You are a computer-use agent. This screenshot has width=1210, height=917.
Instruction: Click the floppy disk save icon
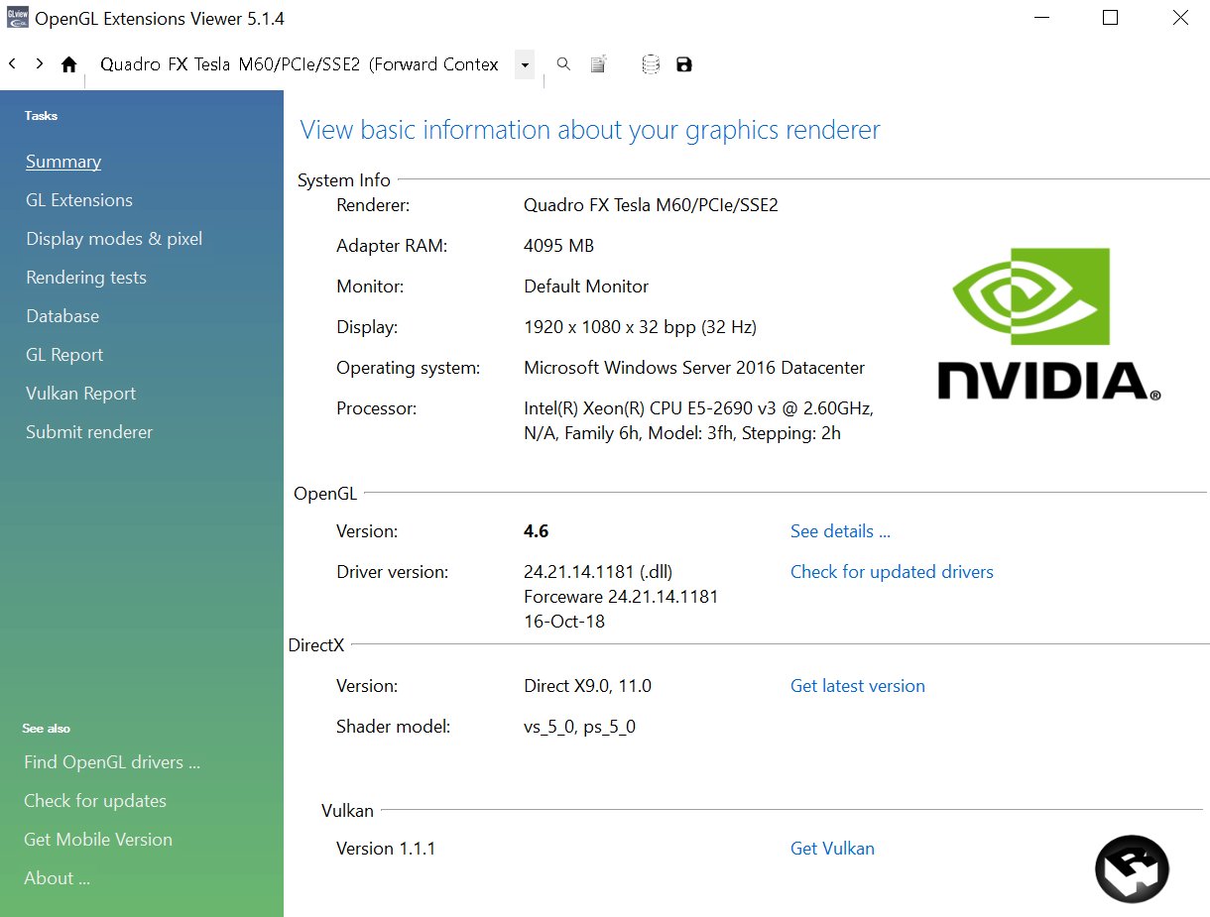(683, 64)
